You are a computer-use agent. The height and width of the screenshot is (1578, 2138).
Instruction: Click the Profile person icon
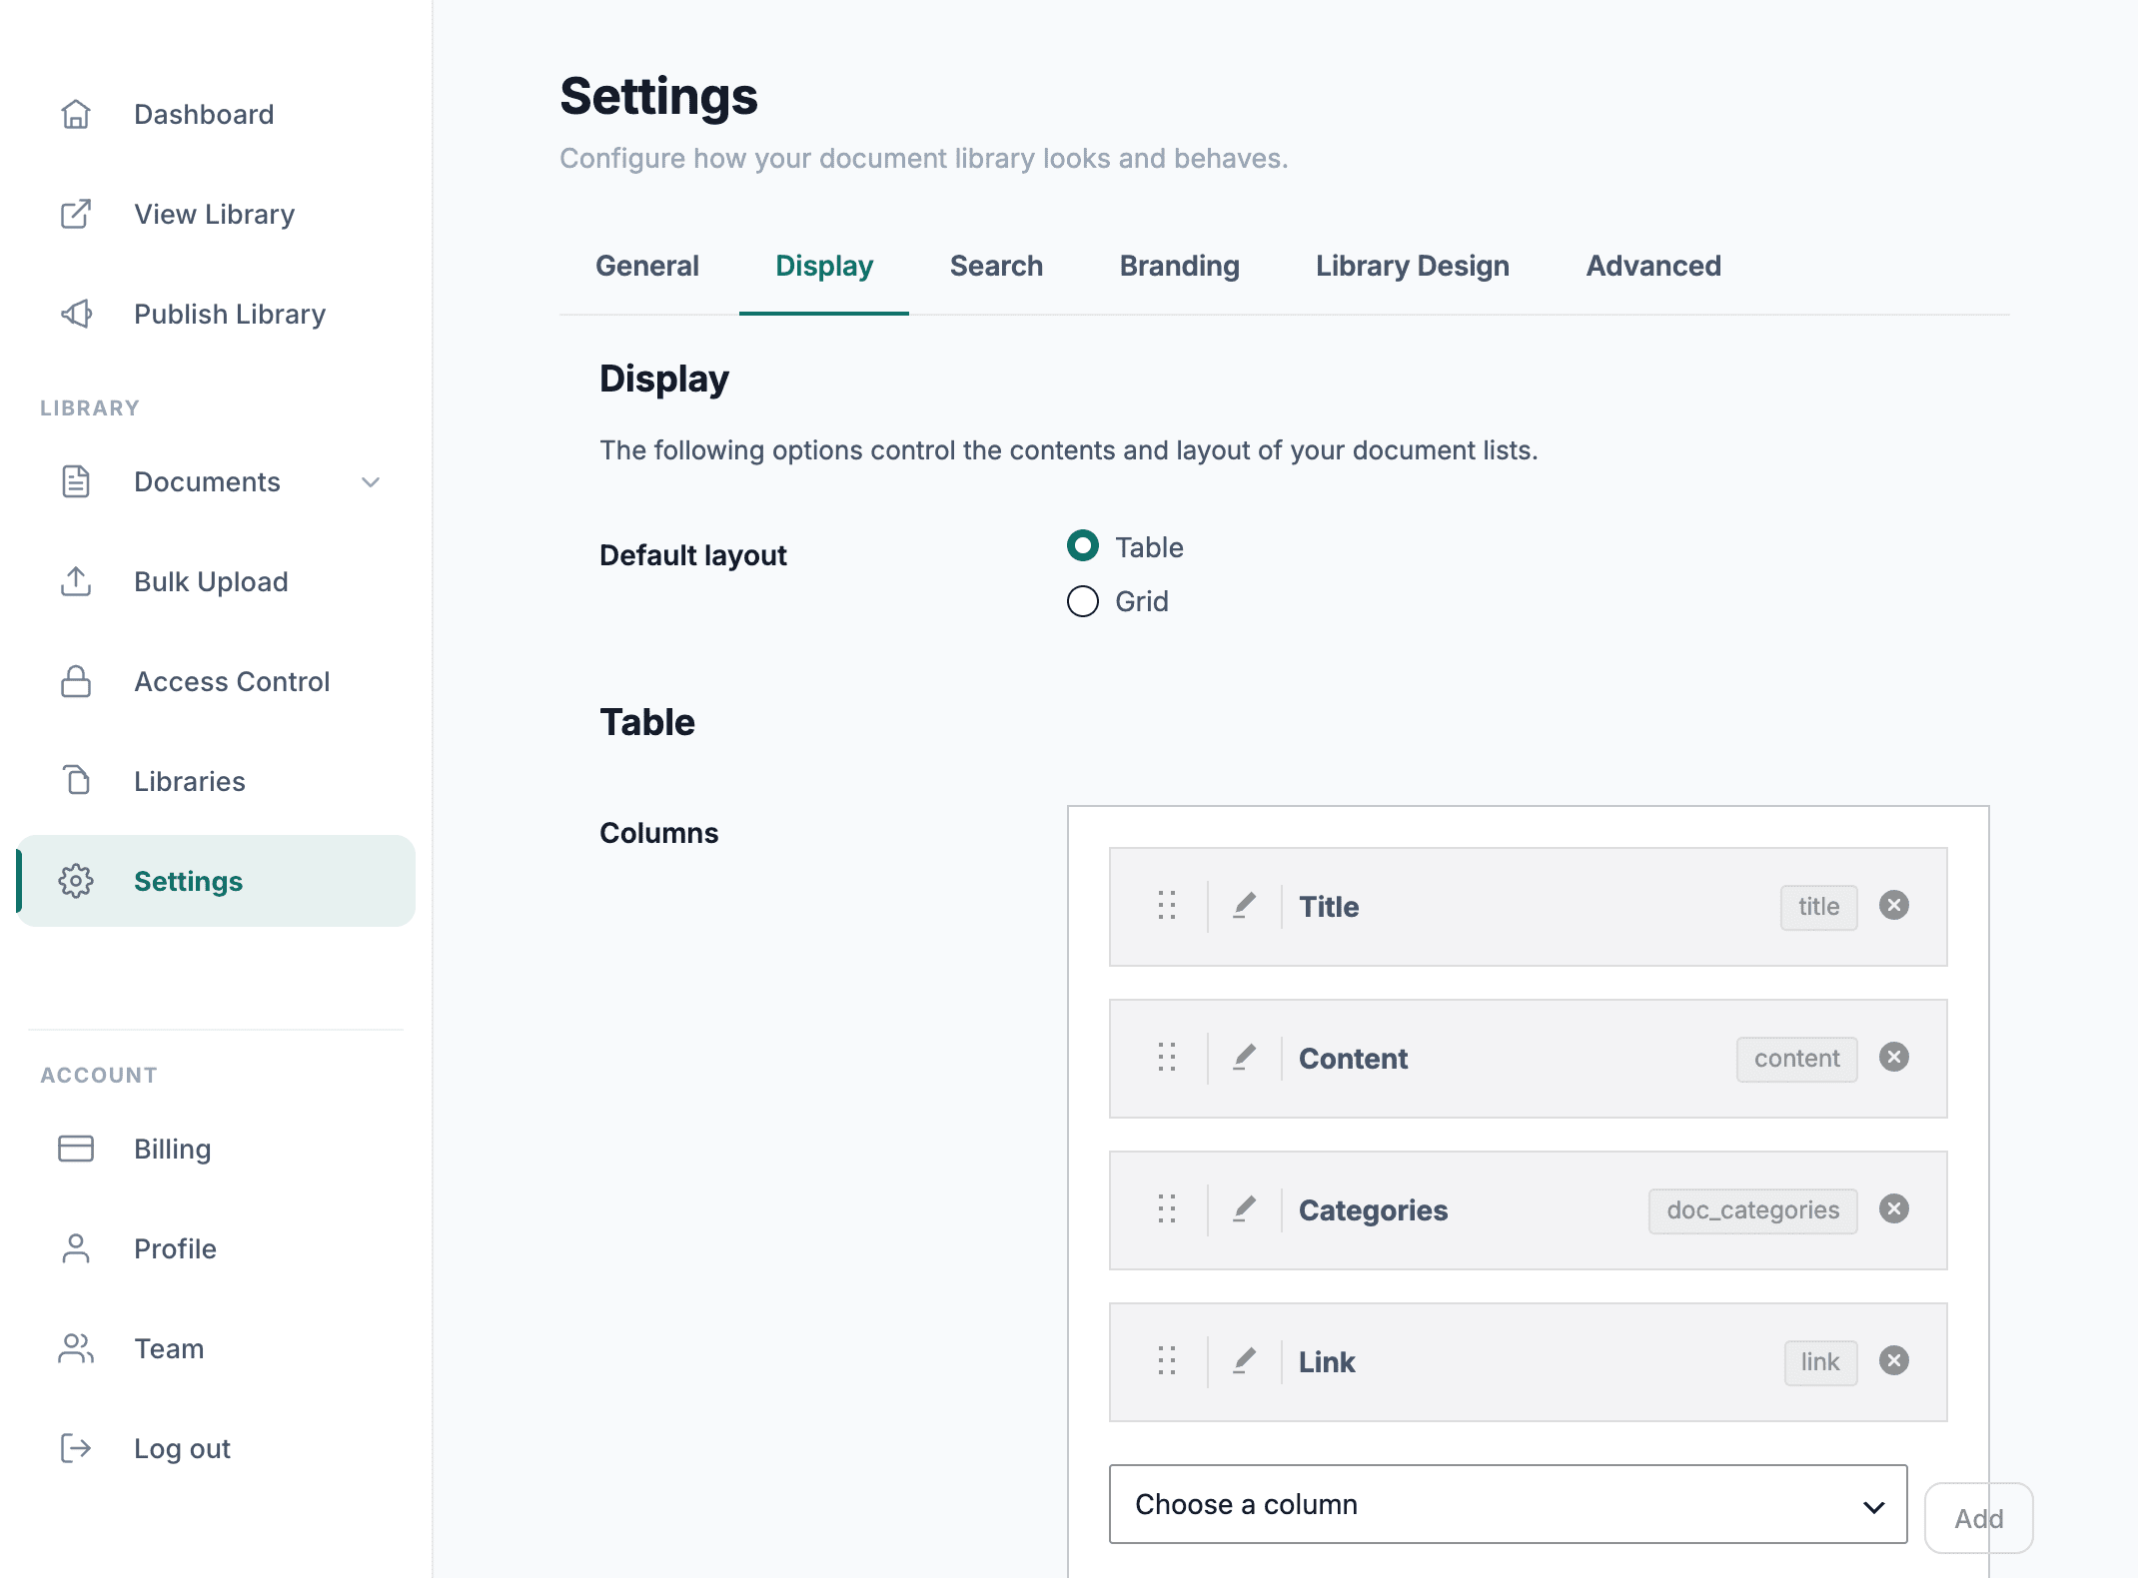tap(76, 1248)
